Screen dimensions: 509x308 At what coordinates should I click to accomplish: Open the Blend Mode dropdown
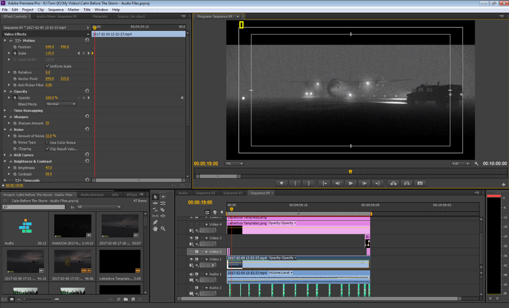pos(61,104)
